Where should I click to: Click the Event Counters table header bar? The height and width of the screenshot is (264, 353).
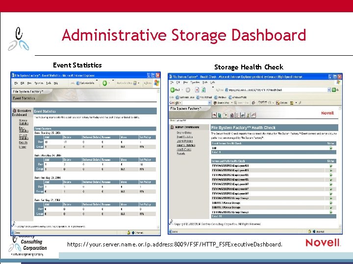[95, 129]
